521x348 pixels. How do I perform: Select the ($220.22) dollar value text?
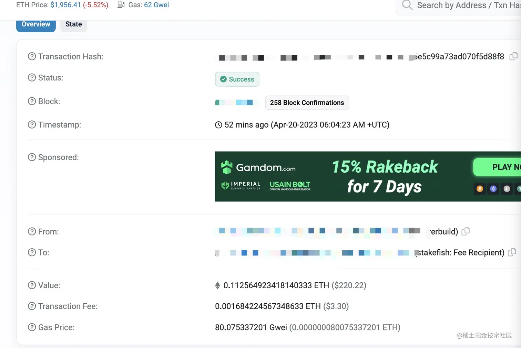tap(349, 285)
